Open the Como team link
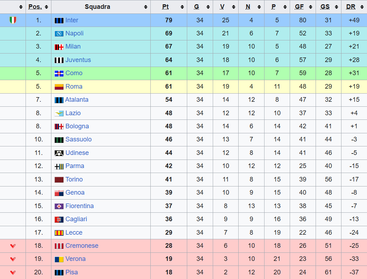Image resolution: width=367 pixels, height=279 pixels. [74, 73]
